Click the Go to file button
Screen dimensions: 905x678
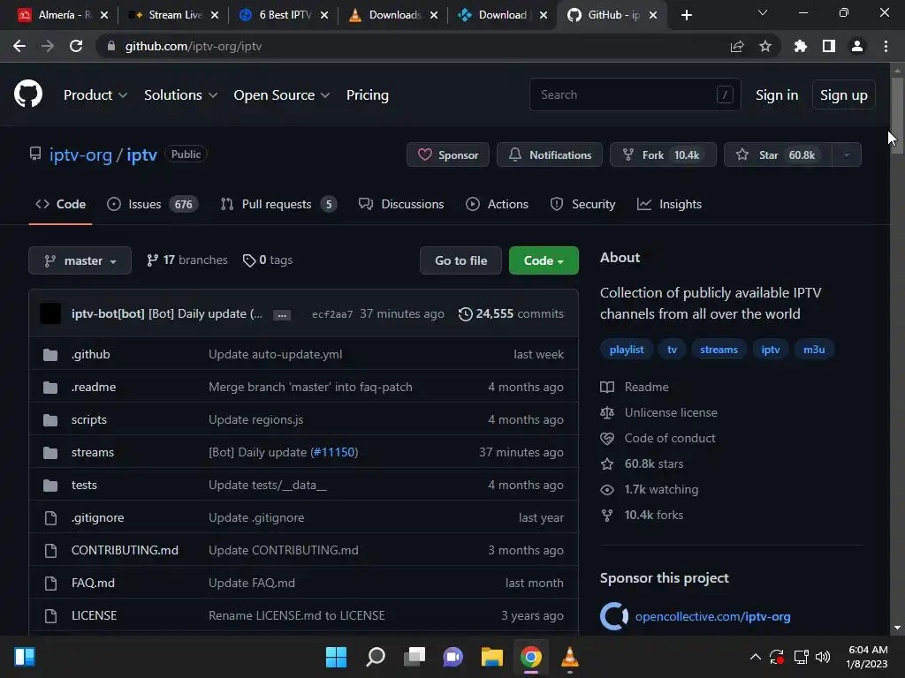click(460, 260)
